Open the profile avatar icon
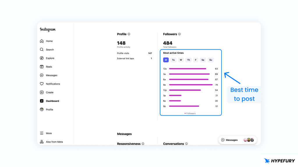298x167 pixels. coord(42,110)
